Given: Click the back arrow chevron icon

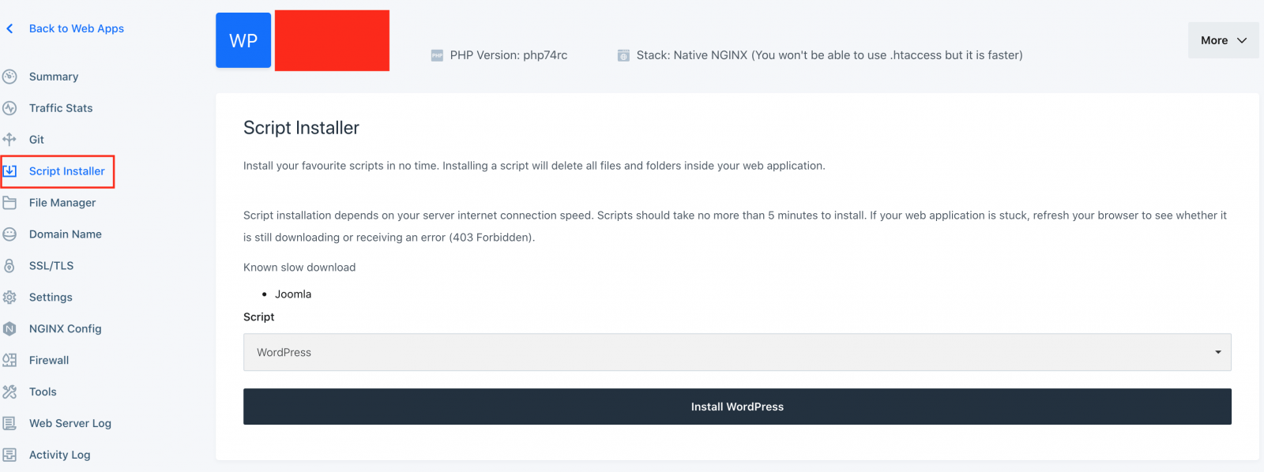Looking at the screenshot, I should point(9,28).
